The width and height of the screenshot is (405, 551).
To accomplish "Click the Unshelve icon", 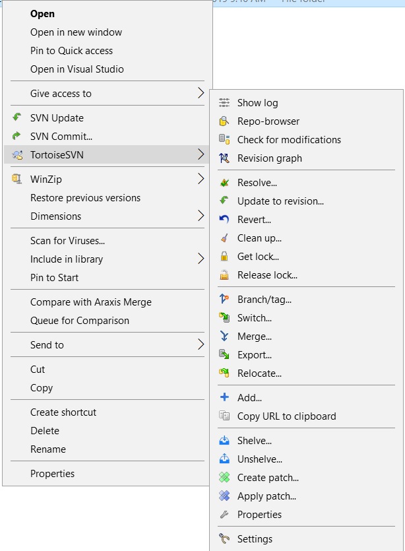I will [x=224, y=459].
